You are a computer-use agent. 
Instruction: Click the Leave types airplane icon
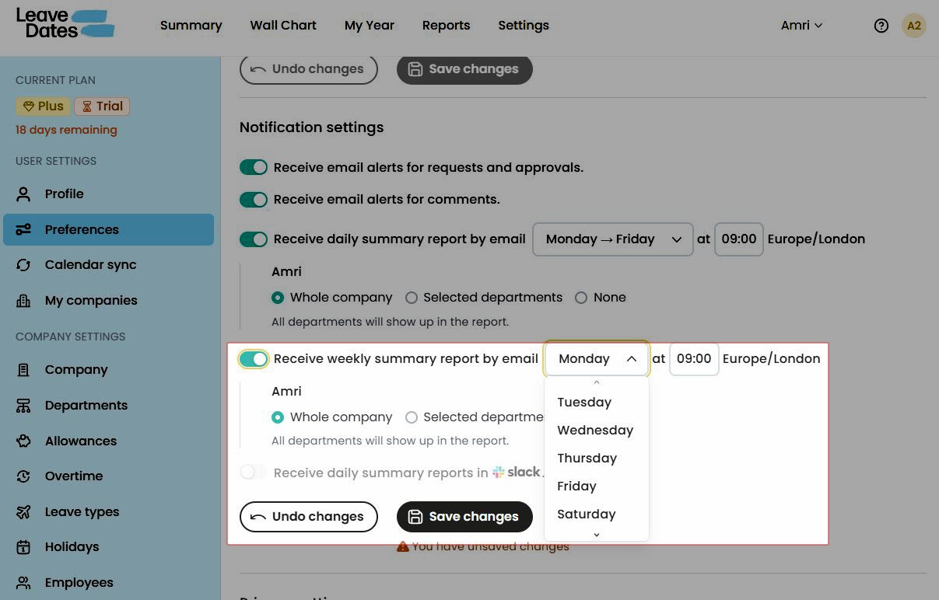23,512
